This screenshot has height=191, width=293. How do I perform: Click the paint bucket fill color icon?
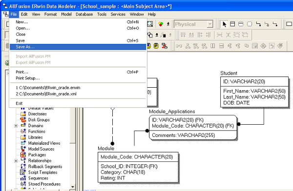(150, 35)
